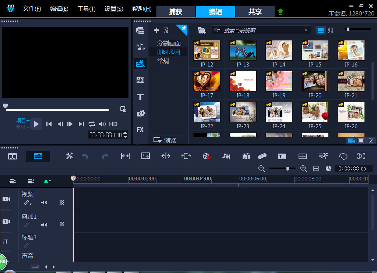Mute the 视频 track audio
Screen dimensions: 377x273
pos(44,202)
